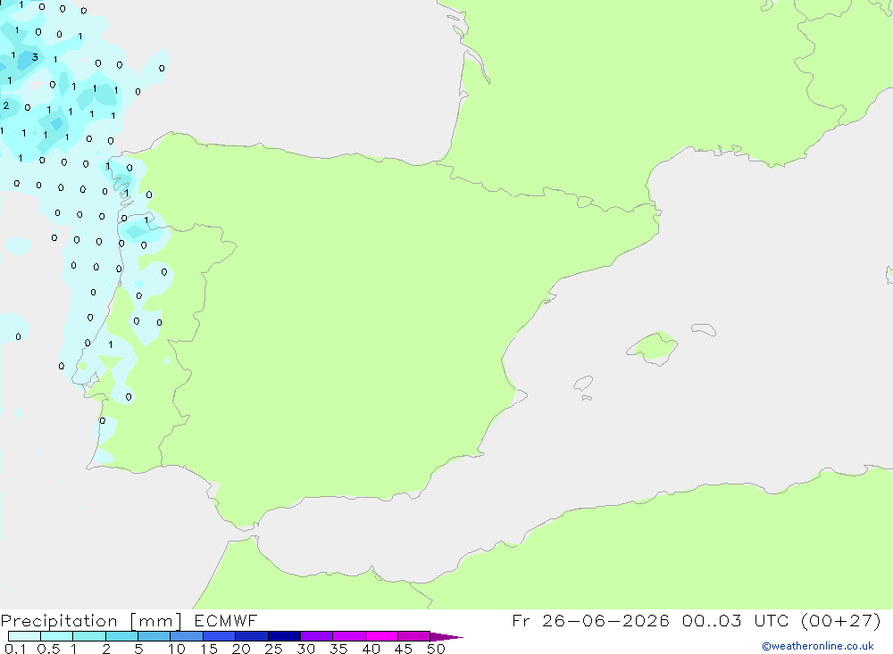Click the 1–2 mm legend color segment

pos(89,636)
